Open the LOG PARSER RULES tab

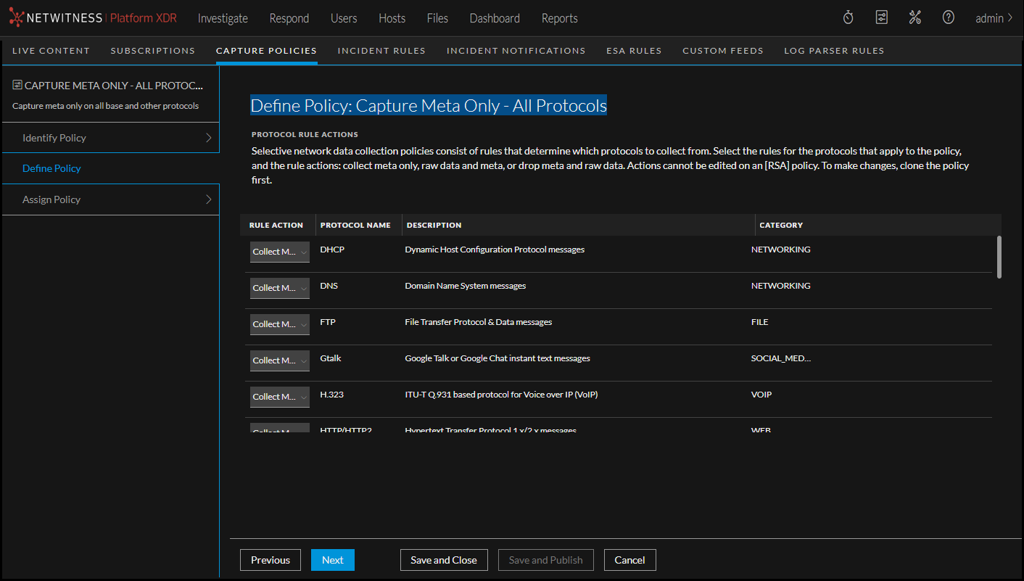[x=834, y=50]
